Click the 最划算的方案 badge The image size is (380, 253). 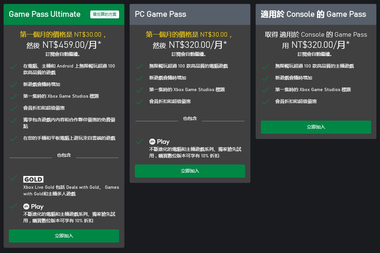coord(105,14)
